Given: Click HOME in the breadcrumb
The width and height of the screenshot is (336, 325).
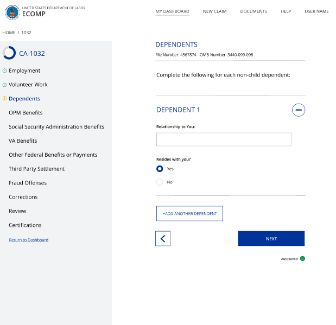Looking at the screenshot, I should pyautogui.click(x=9, y=33).
